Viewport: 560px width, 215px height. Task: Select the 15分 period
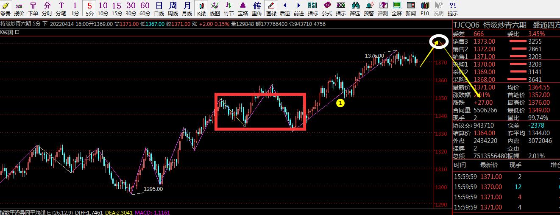pos(117,8)
